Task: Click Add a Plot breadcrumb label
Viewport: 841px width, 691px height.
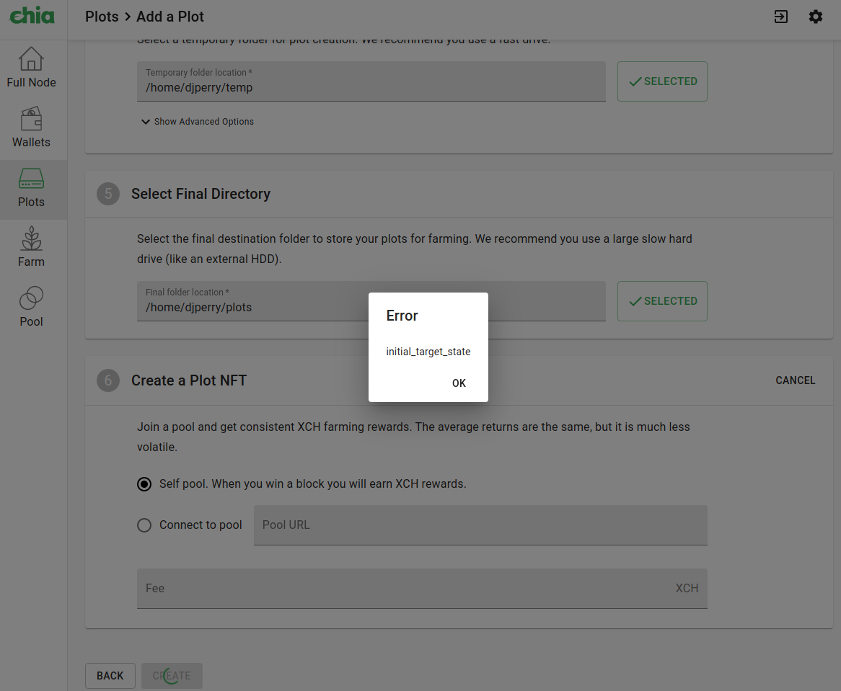Action: click(169, 16)
